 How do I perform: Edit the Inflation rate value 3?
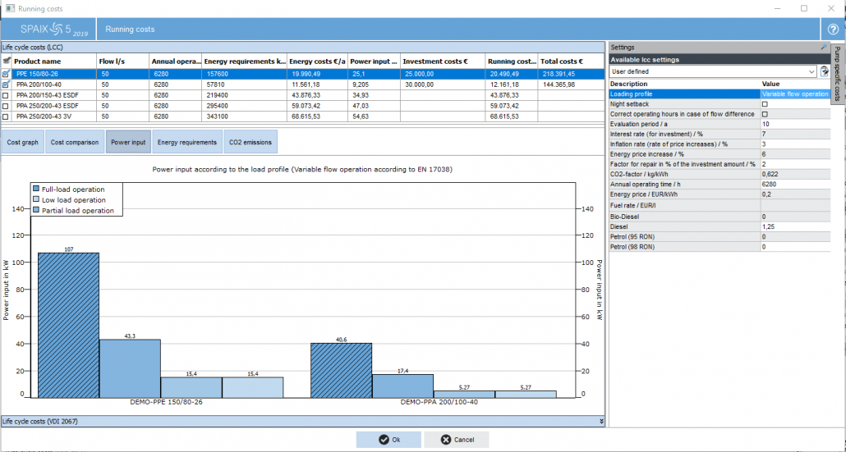[795, 144]
